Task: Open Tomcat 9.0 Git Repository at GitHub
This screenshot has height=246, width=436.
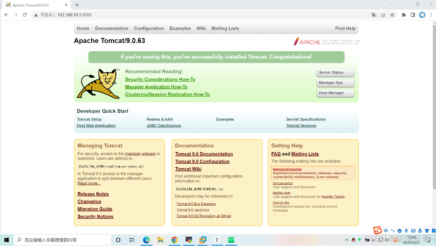Action: coord(204,216)
